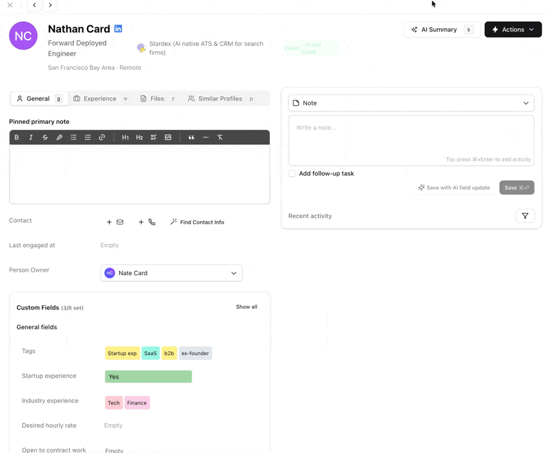Click the Active Client status badge
Screen dimensions: 548x453
[312, 48]
